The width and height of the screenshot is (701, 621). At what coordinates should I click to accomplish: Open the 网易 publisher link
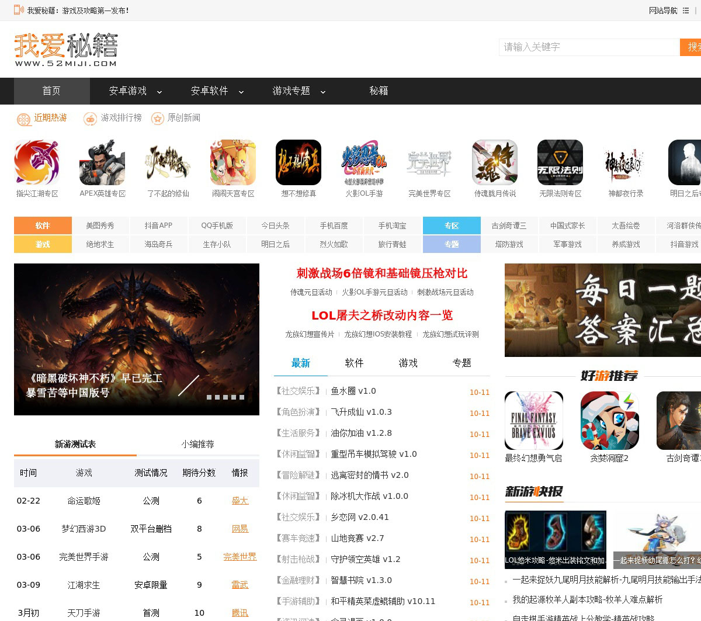240,529
